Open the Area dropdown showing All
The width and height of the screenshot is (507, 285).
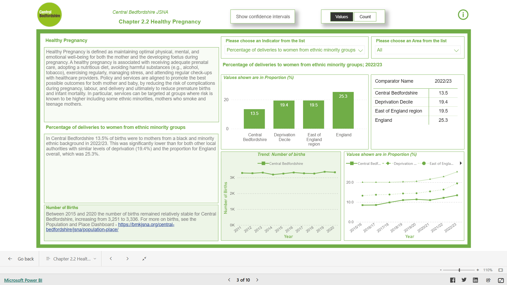[x=417, y=50]
